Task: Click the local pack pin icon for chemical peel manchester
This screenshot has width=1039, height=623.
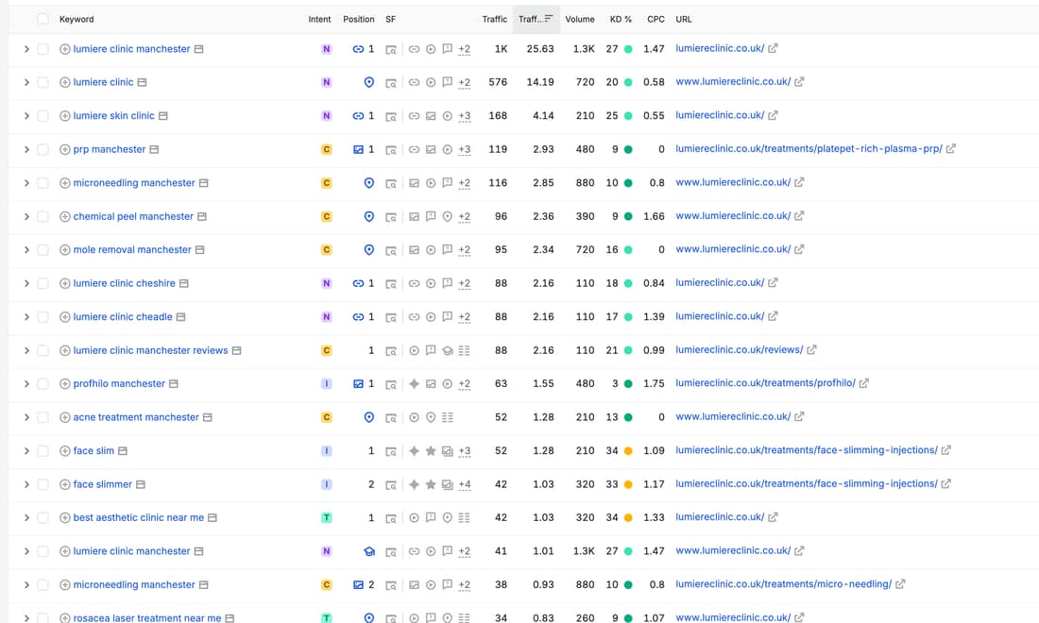Action: tap(369, 216)
